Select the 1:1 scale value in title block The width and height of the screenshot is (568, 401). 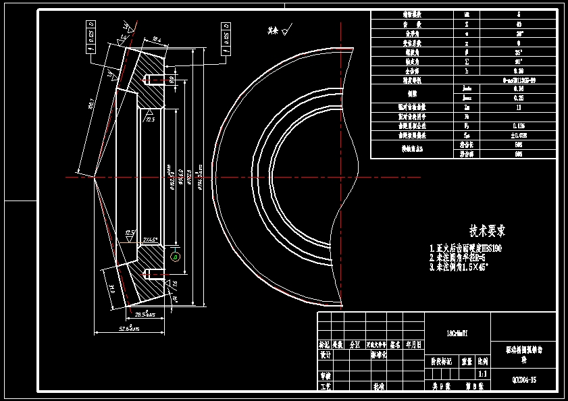[482, 374]
